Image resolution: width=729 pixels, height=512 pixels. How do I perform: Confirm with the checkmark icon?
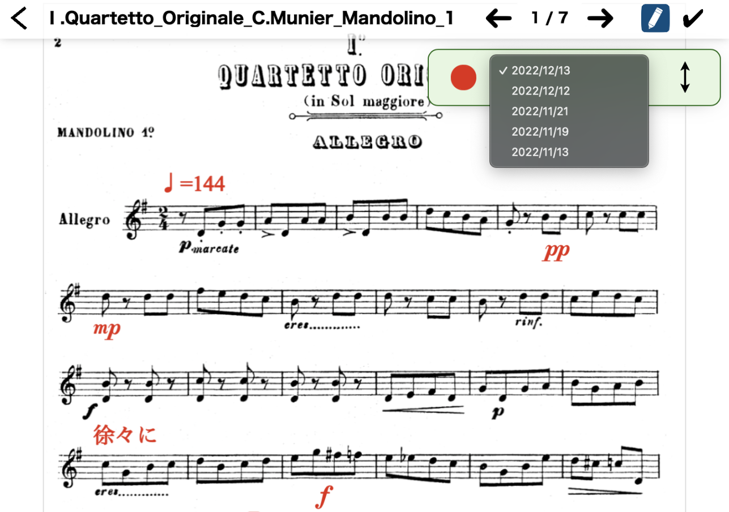tap(692, 19)
